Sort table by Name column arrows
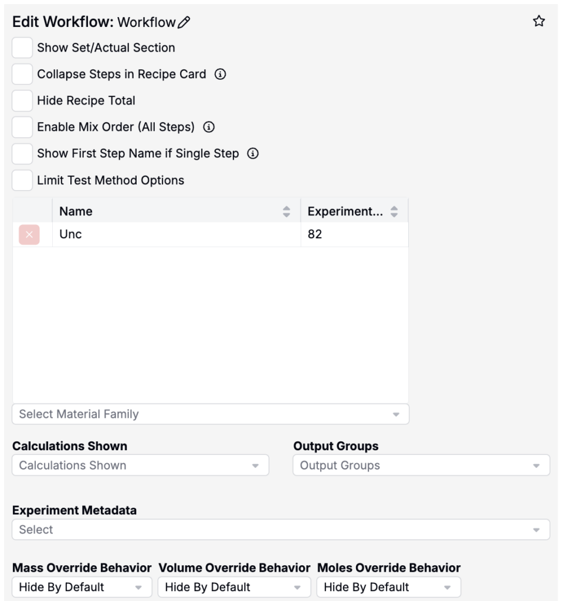The height and width of the screenshot is (601, 563). tap(286, 211)
